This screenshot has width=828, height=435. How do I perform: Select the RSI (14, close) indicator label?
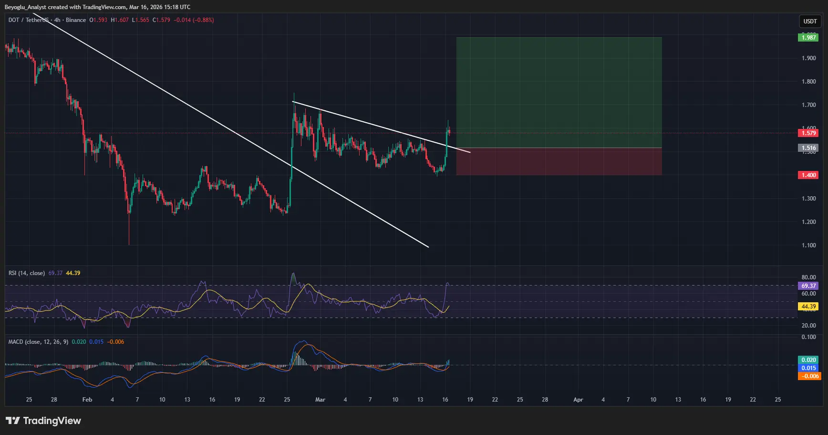27,273
